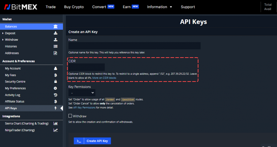
Task: Open the Key Permissions dropdown
Action: 82,93
